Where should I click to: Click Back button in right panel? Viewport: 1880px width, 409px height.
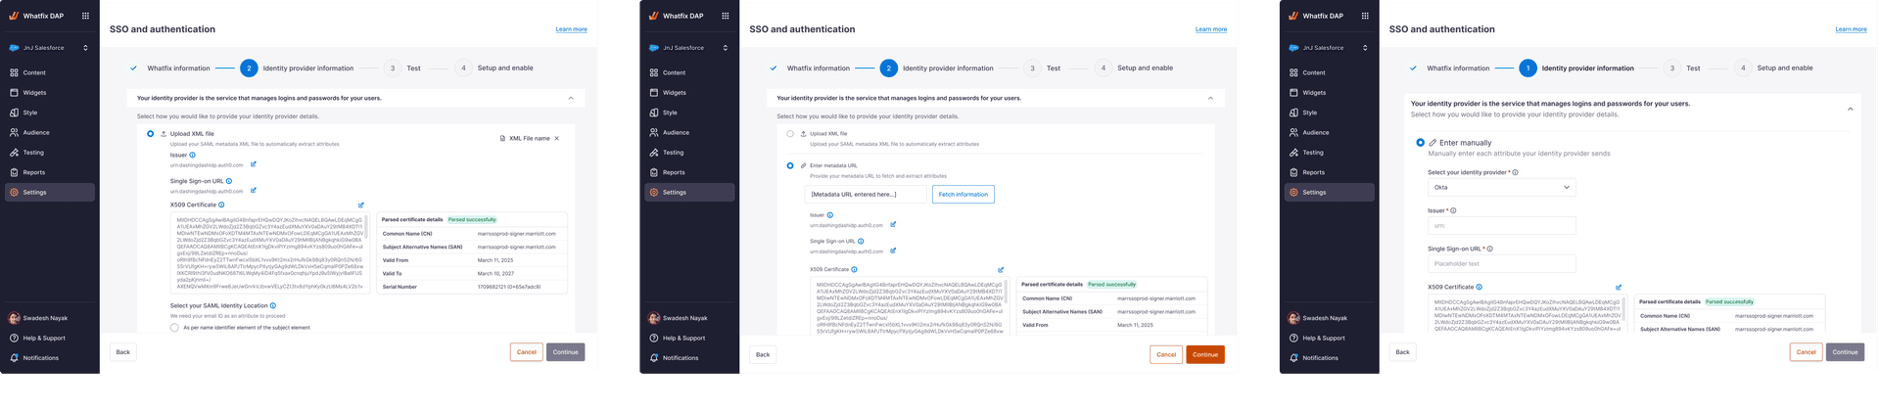1402,352
